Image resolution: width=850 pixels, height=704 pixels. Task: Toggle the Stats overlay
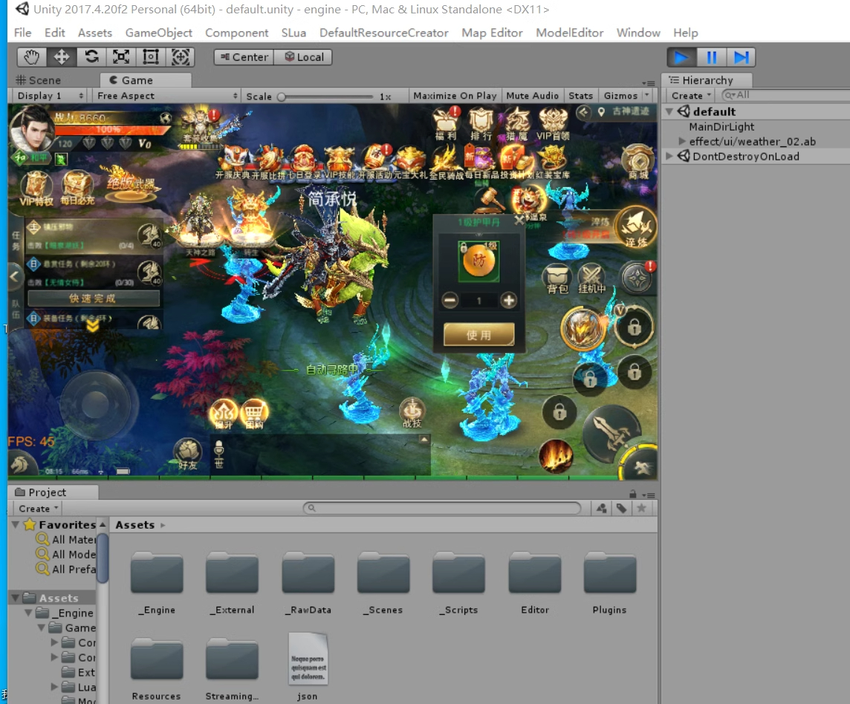point(580,96)
